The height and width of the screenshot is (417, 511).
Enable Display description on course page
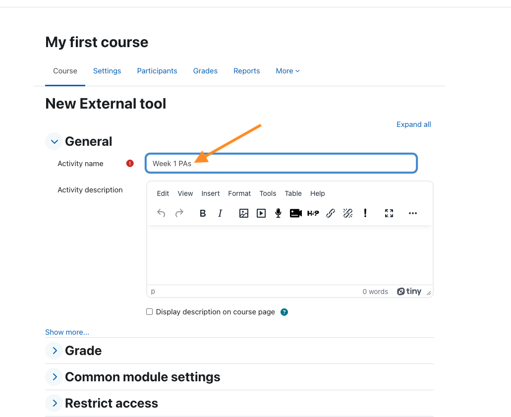click(x=150, y=312)
